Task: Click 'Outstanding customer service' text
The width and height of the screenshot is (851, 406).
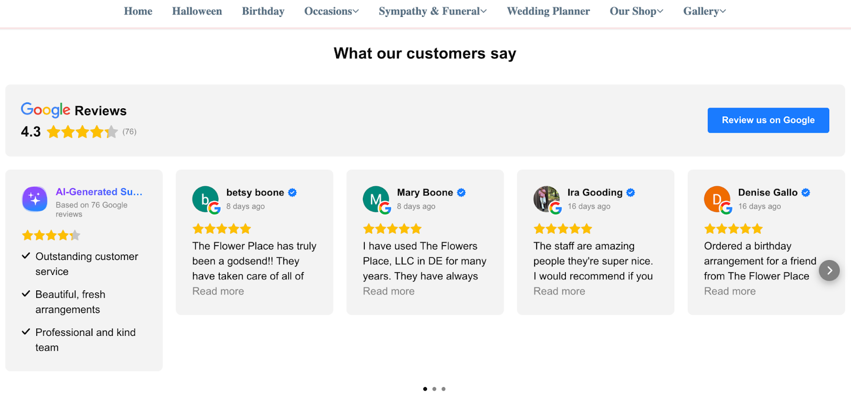Action: 87,264
